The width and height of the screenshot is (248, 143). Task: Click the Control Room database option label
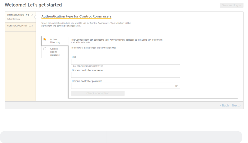55,52
